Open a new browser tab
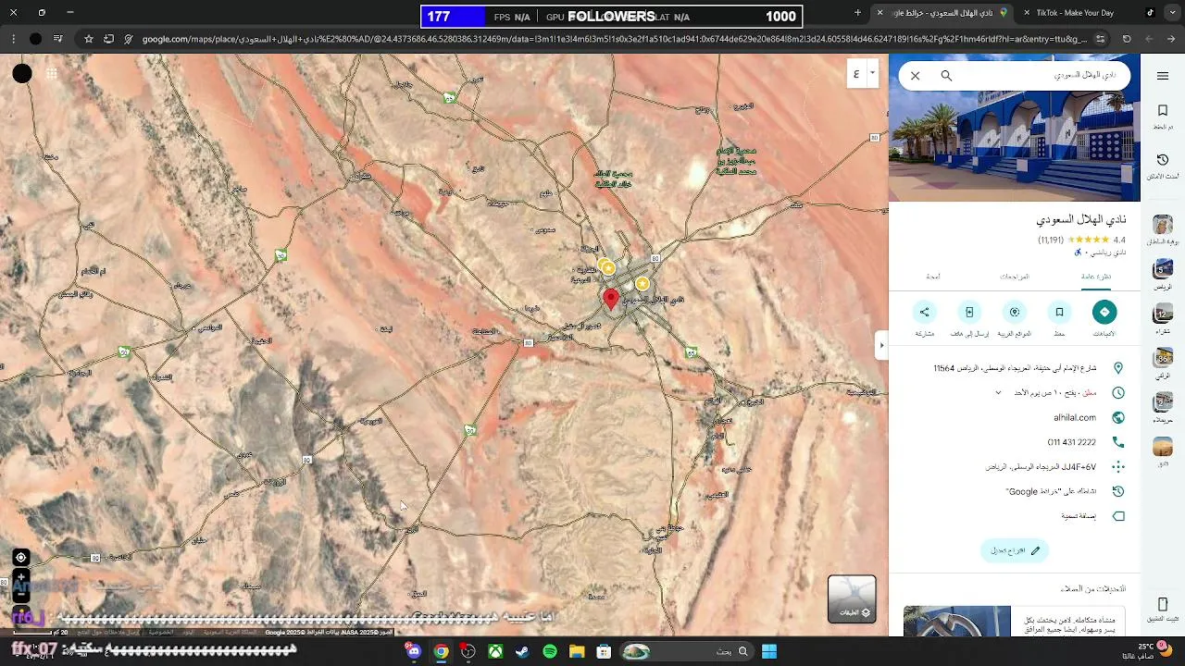Image resolution: width=1185 pixels, height=666 pixels. coord(857,13)
